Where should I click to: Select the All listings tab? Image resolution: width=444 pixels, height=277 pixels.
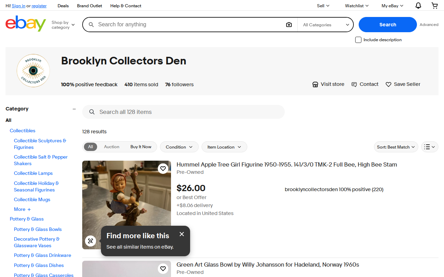click(91, 147)
